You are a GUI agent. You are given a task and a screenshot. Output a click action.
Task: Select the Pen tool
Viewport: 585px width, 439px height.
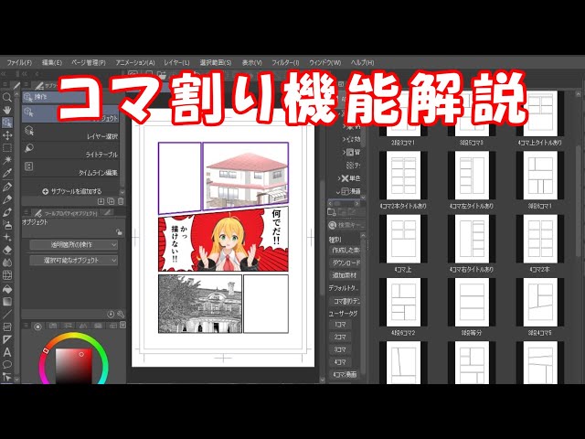pos(6,187)
